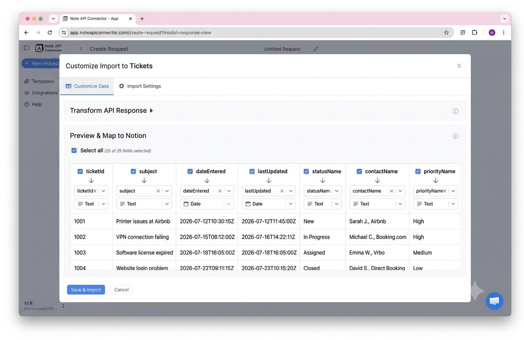Clear the dateEntered mapping with its X
Viewport: 524px width, 340px height.
coord(220,191)
